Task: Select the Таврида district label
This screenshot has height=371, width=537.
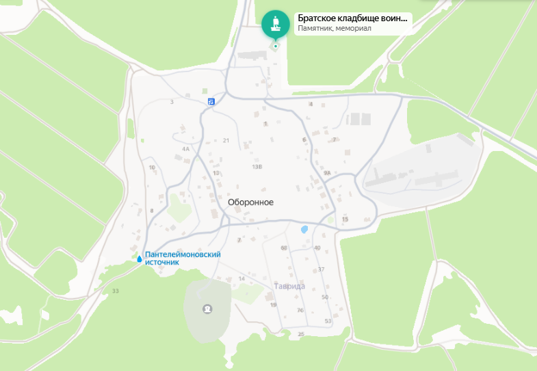Action: [x=289, y=286]
